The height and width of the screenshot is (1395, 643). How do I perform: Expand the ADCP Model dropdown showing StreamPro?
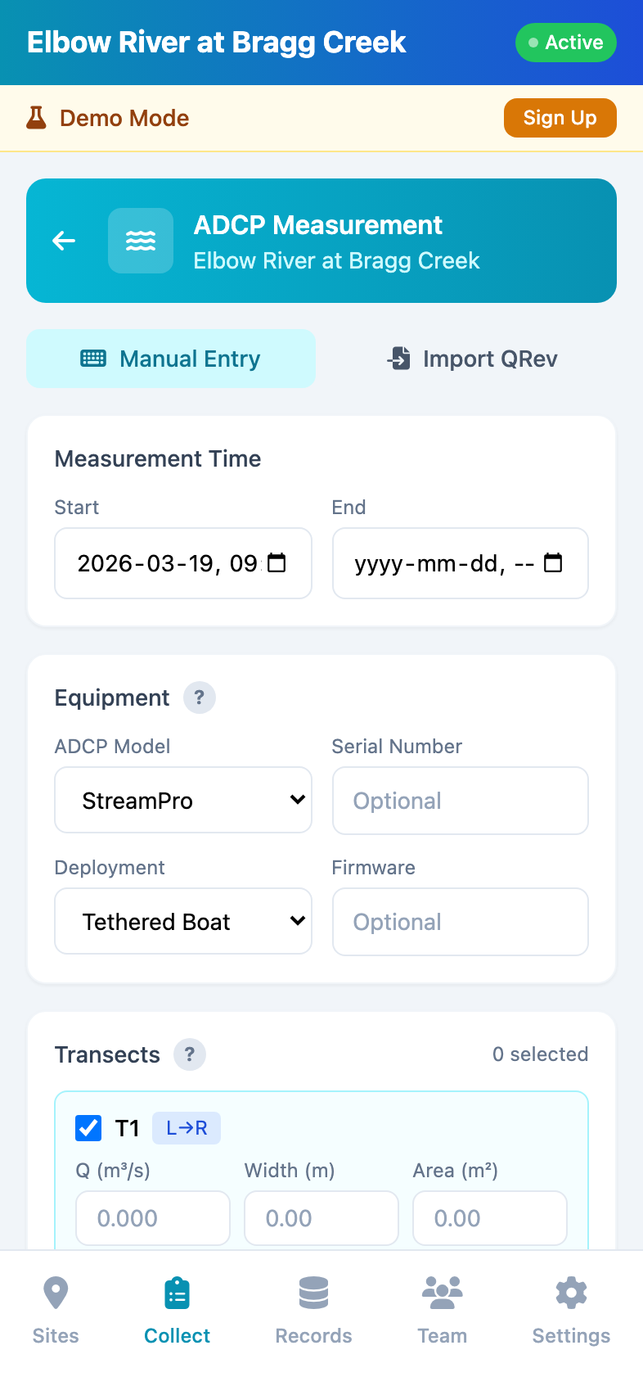[183, 801]
